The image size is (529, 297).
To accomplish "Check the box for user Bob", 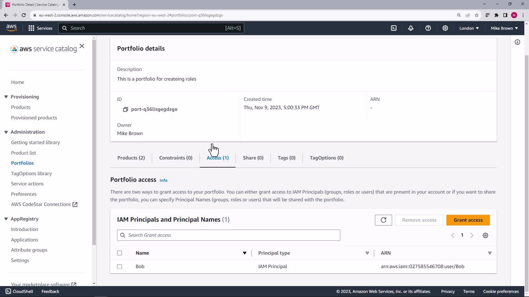I will pos(120,266).
